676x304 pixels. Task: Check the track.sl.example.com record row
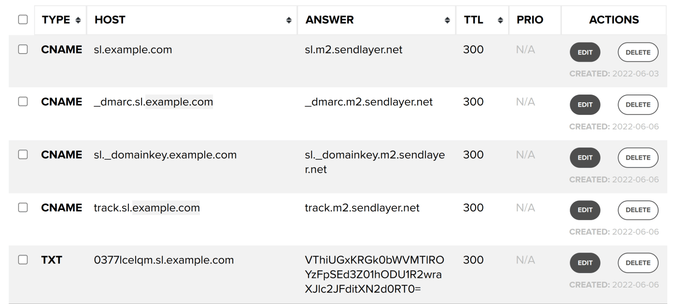(23, 207)
